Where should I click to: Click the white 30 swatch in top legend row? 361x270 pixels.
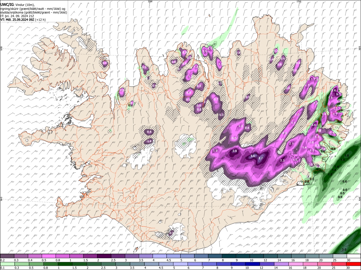click(x=353, y=256)
